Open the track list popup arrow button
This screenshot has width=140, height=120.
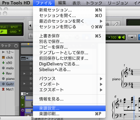16,46
